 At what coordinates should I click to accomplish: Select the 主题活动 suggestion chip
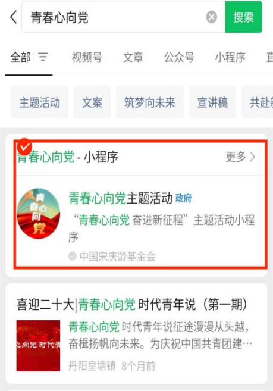(x=40, y=102)
